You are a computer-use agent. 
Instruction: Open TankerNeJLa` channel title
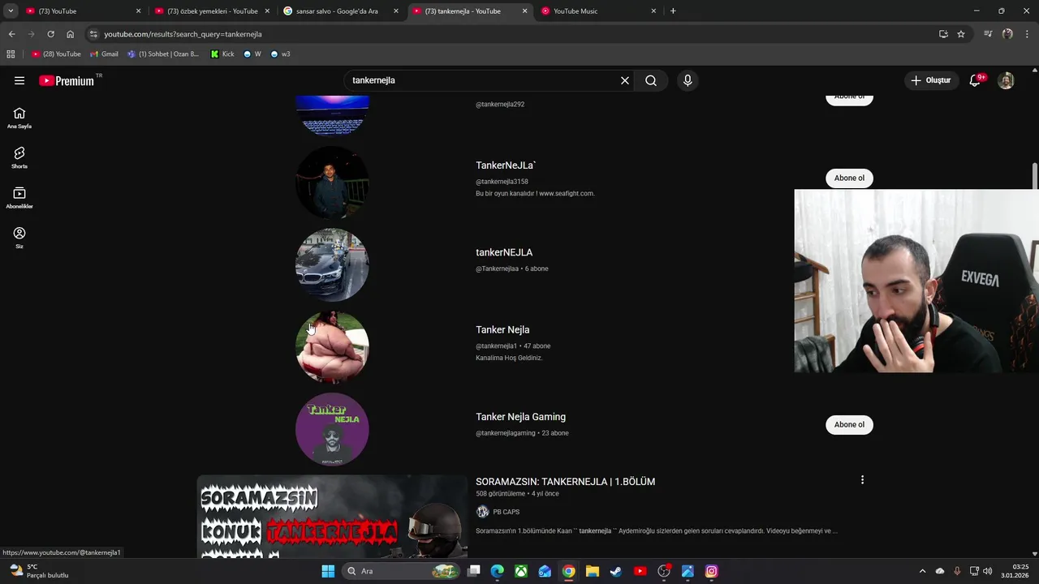[506, 165]
